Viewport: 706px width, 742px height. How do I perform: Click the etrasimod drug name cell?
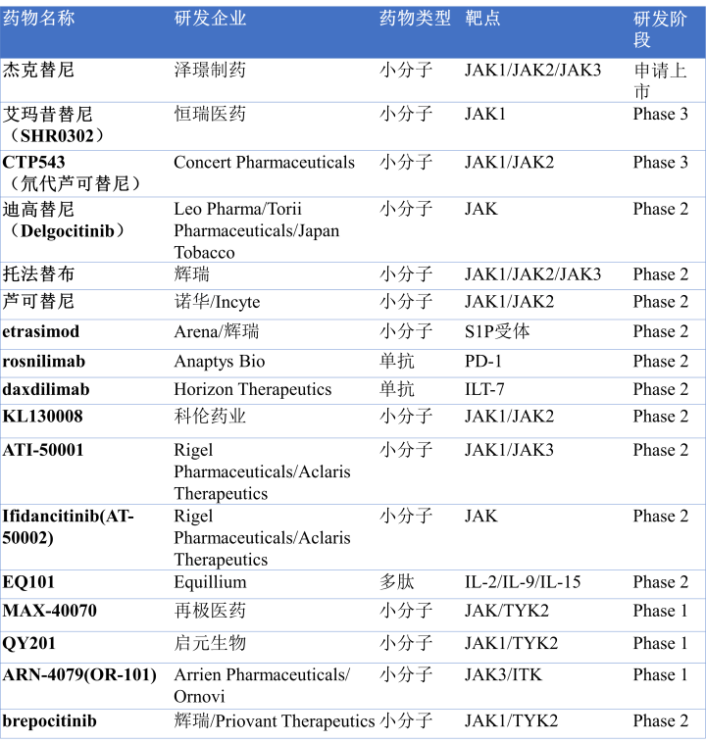(x=41, y=331)
